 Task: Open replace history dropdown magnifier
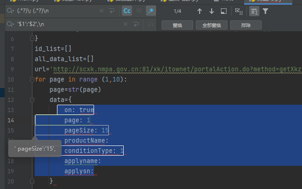pyautogui.click(x=10, y=24)
